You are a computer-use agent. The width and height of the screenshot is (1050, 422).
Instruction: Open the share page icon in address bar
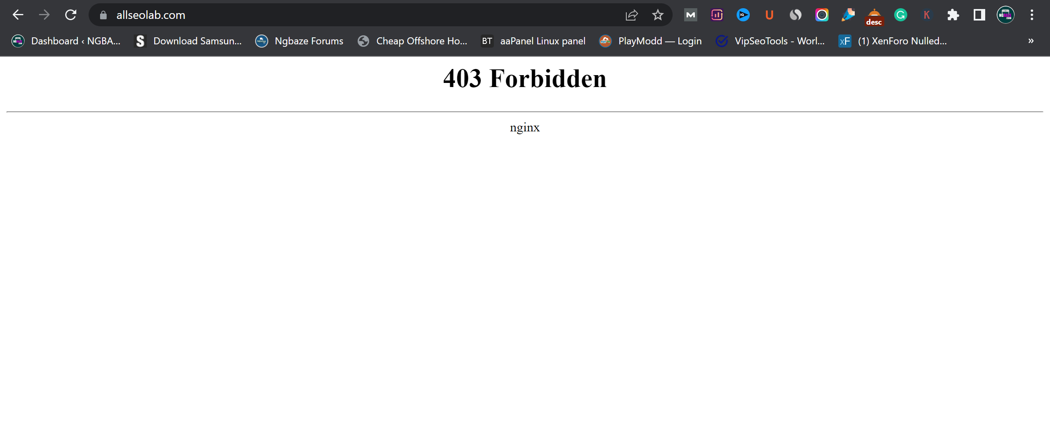[x=632, y=15]
